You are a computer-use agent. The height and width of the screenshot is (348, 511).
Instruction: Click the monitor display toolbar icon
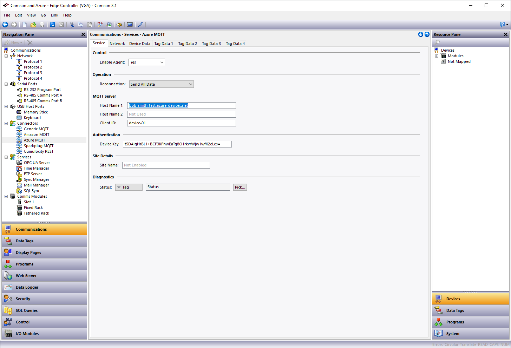pos(130,25)
